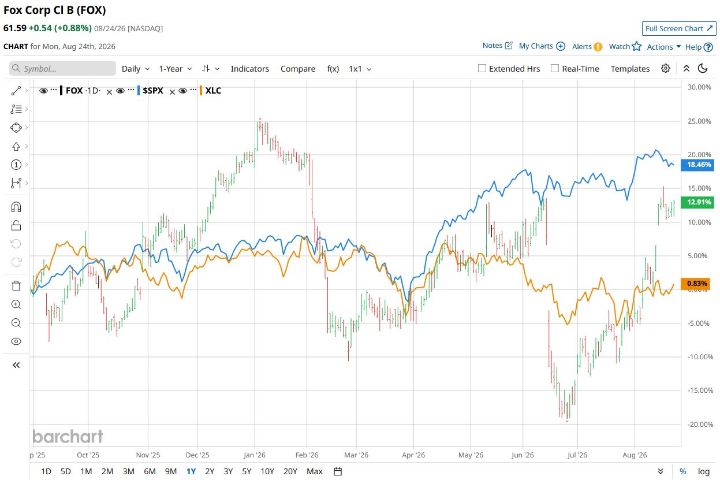Click the grayed-out undo arrow
720x480 pixels.
pos(16,244)
